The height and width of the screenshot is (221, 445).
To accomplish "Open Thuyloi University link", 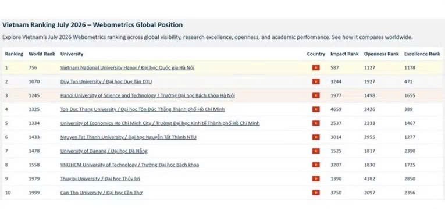I will pos(100,179).
